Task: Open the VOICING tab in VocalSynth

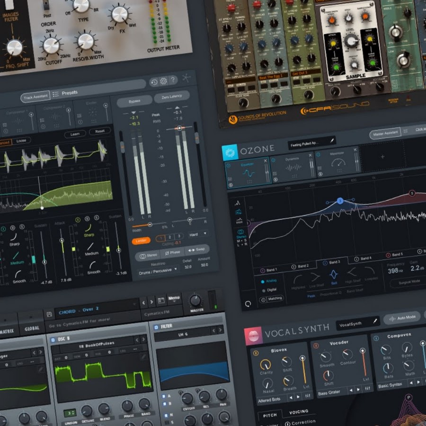Action: (x=299, y=412)
